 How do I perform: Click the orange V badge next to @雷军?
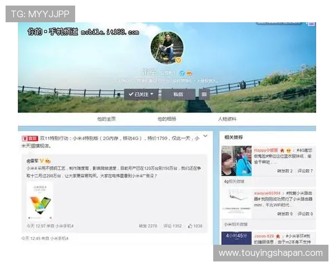click(x=42, y=161)
